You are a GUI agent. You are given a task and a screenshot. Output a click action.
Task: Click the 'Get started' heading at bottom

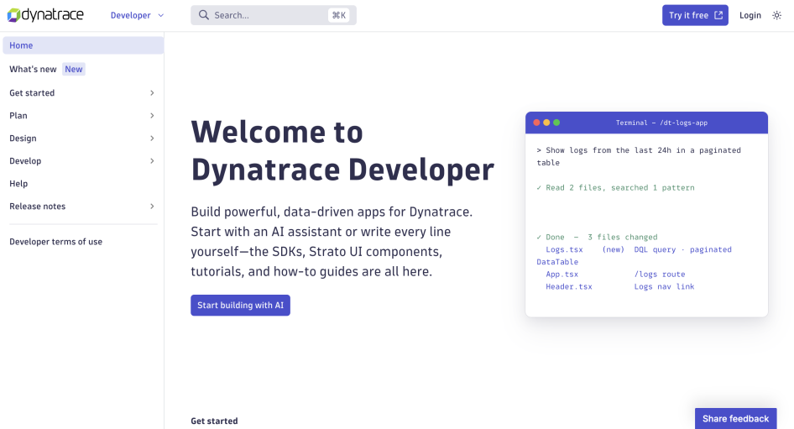coord(214,421)
